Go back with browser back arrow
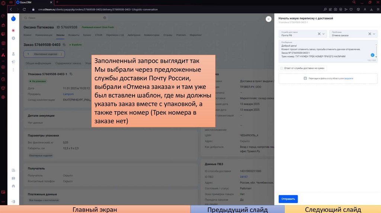Screen dimensions: 381x213 coord(11,9)
